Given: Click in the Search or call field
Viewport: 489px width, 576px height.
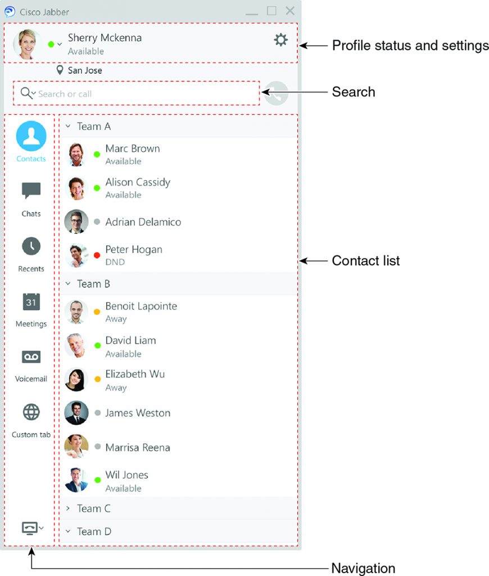Looking at the screenshot, I should coord(136,93).
